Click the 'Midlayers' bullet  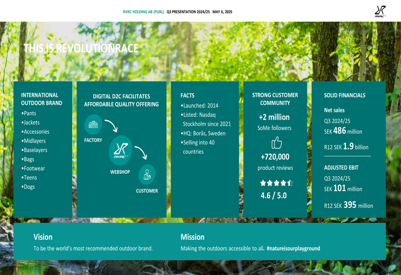point(34,141)
